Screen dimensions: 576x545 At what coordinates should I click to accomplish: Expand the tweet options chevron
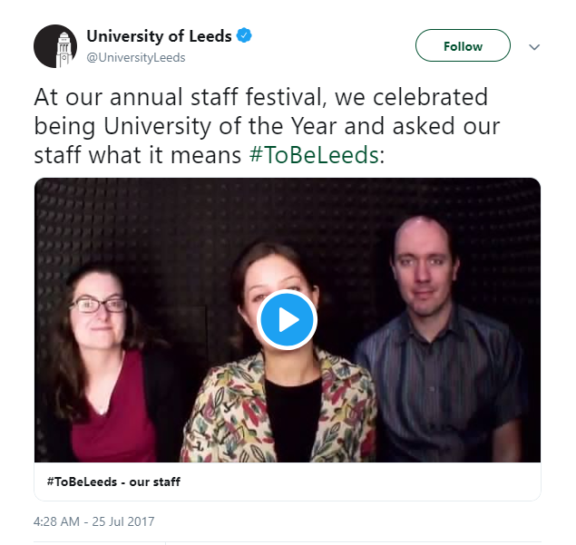pyautogui.click(x=534, y=46)
